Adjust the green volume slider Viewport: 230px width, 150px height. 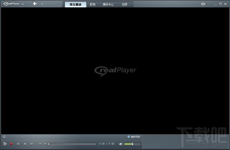click(132, 144)
